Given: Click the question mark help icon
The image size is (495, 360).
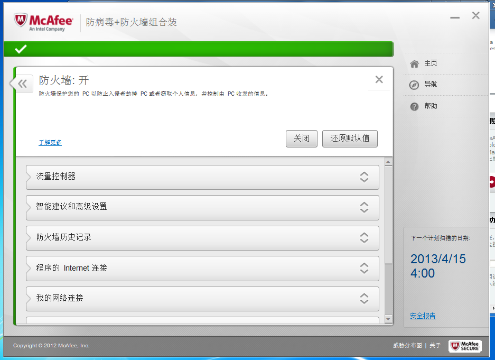Looking at the screenshot, I should (415, 106).
